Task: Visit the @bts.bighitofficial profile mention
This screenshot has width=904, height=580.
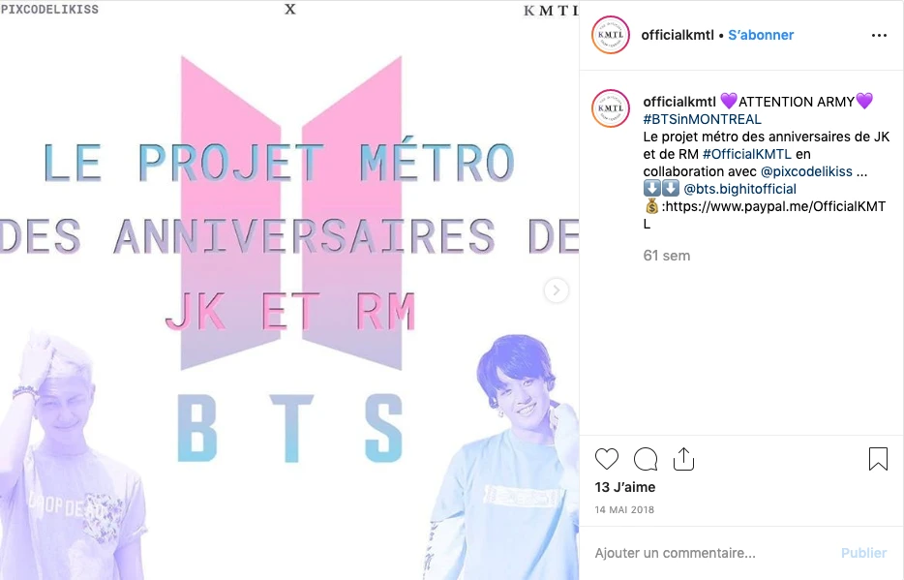Action: point(739,189)
